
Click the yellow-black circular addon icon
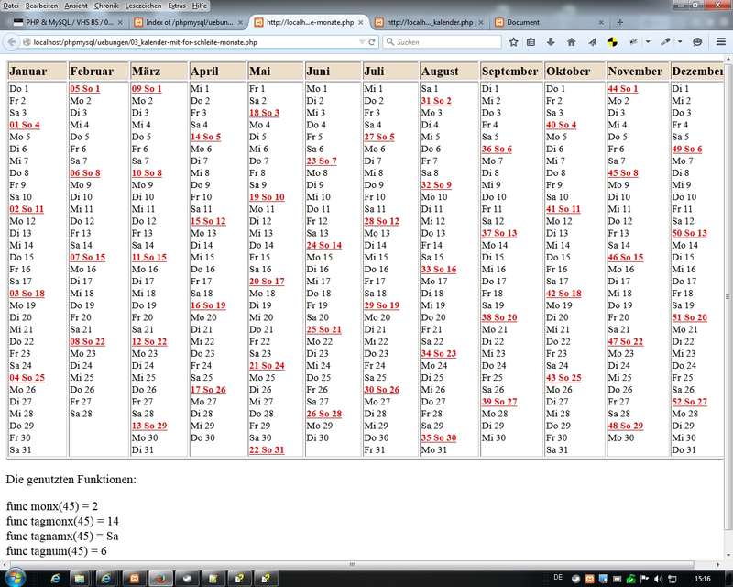612,42
